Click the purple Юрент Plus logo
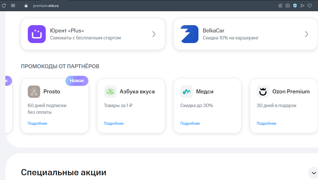 37,34
